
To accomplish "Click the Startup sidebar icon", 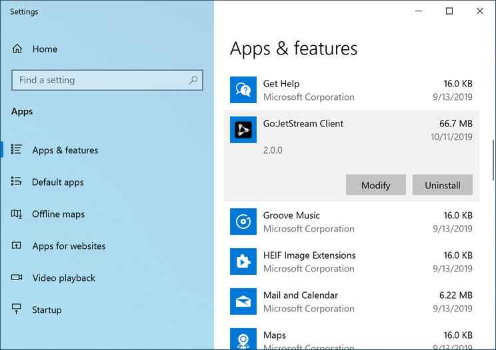I will pos(16,309).
